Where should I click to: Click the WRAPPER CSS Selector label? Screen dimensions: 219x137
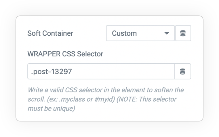(65, 54)
